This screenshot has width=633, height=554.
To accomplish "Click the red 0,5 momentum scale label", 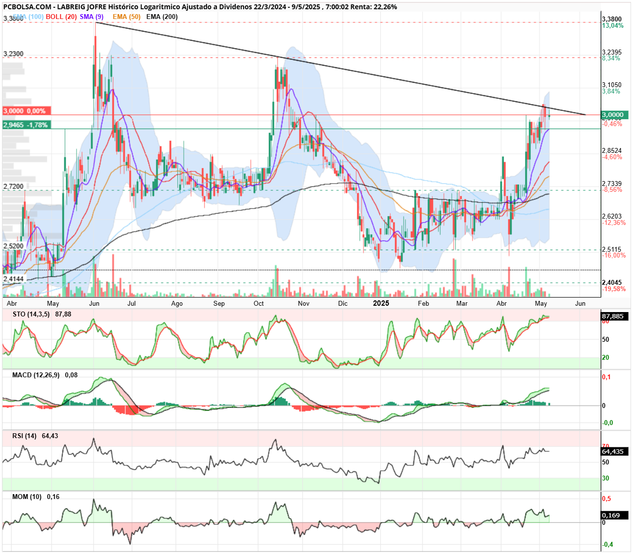I will pyautogui.click(x=607, y=499).
